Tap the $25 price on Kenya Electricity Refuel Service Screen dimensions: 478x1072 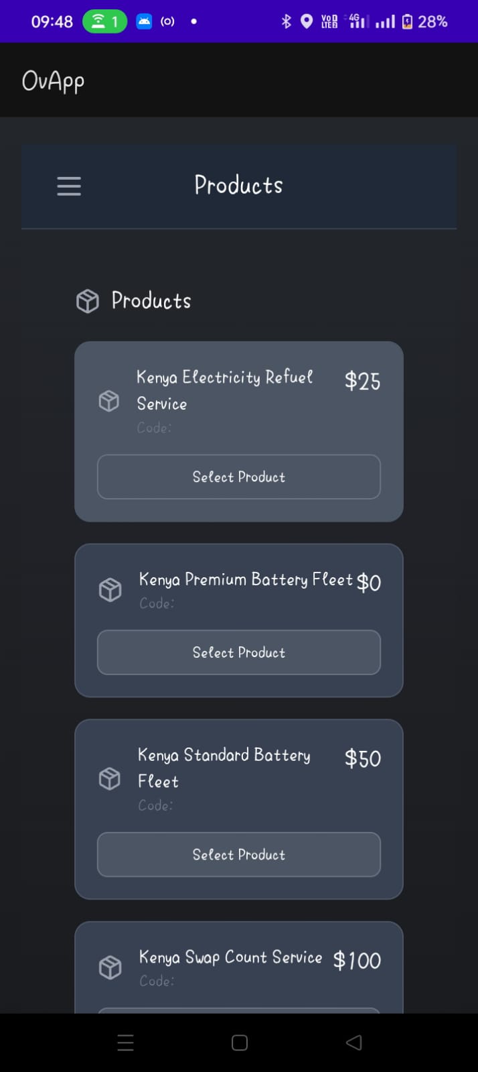(362, 381)
